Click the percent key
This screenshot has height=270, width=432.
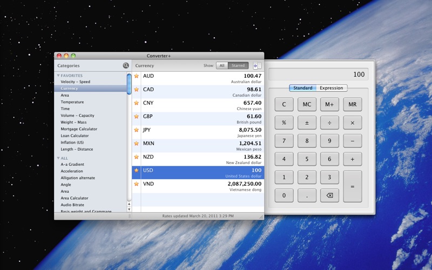(x=284, y=123)
